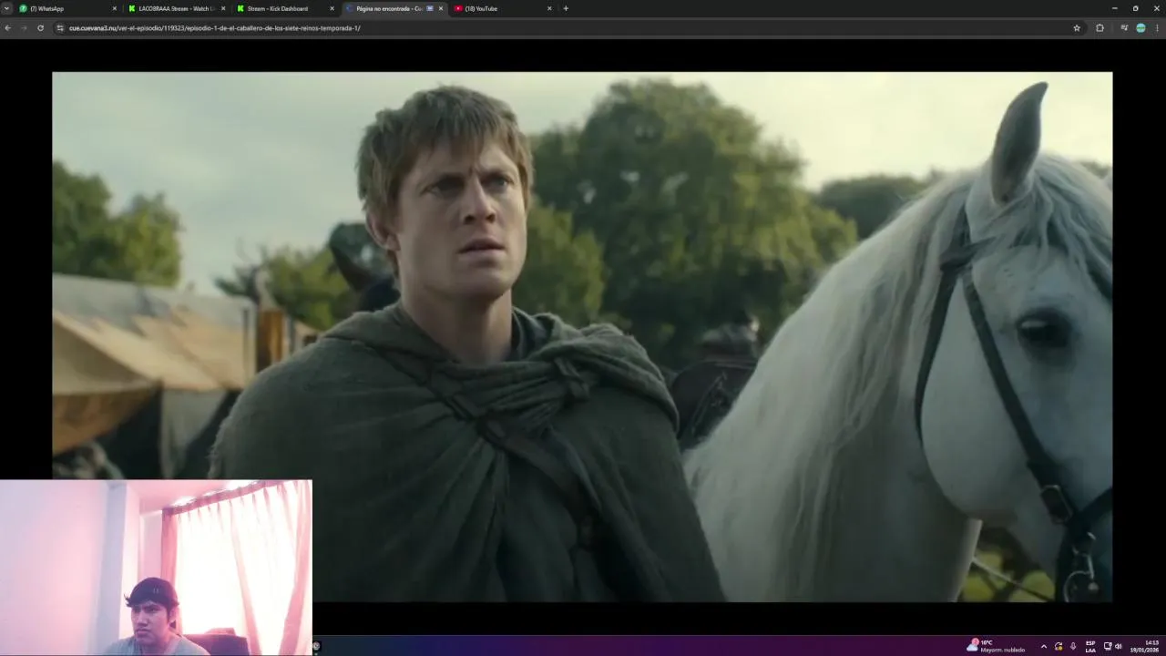This screenshot has height=656, width=1166.
Task: Open the volume speaker tray icon
Action: tap(1119, 646)
